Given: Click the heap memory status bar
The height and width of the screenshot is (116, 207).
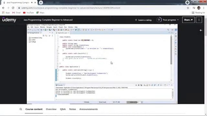Looking at the screenshot, I should coord(134,102).
